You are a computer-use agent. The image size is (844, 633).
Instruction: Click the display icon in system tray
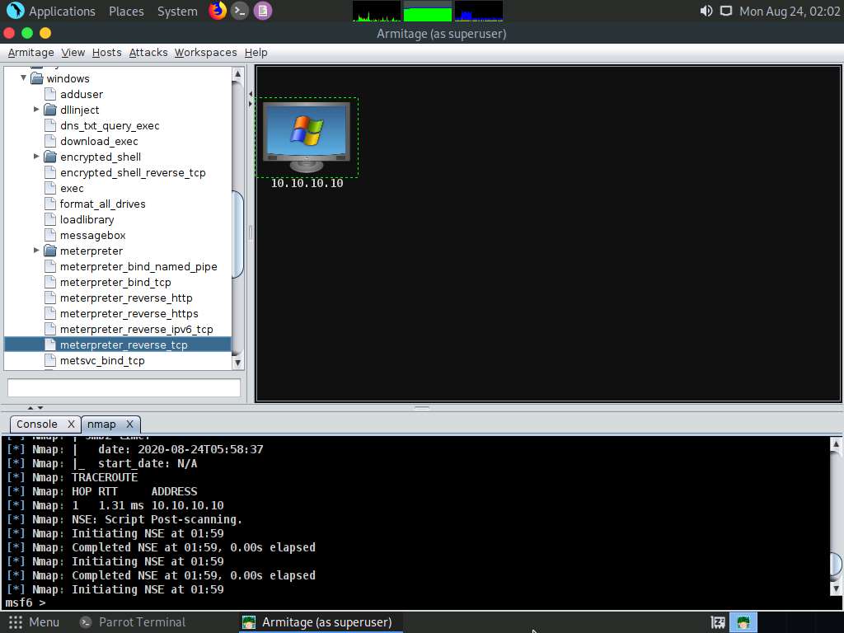726,11
